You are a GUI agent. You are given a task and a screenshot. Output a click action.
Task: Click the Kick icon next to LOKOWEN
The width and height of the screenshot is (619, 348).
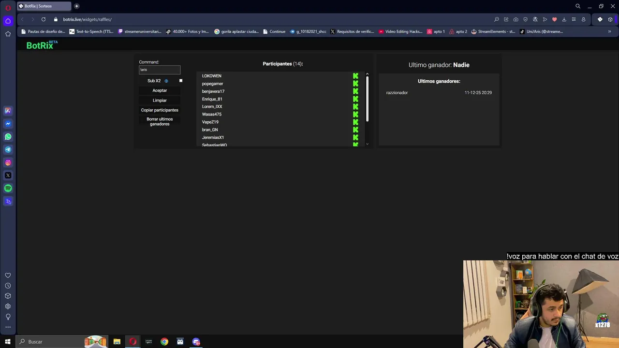coord(355,76)
